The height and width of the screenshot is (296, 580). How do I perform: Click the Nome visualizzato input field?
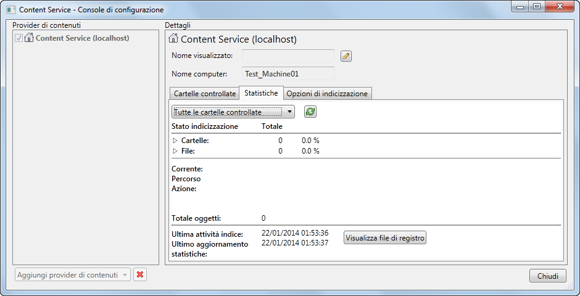(288, 55)
